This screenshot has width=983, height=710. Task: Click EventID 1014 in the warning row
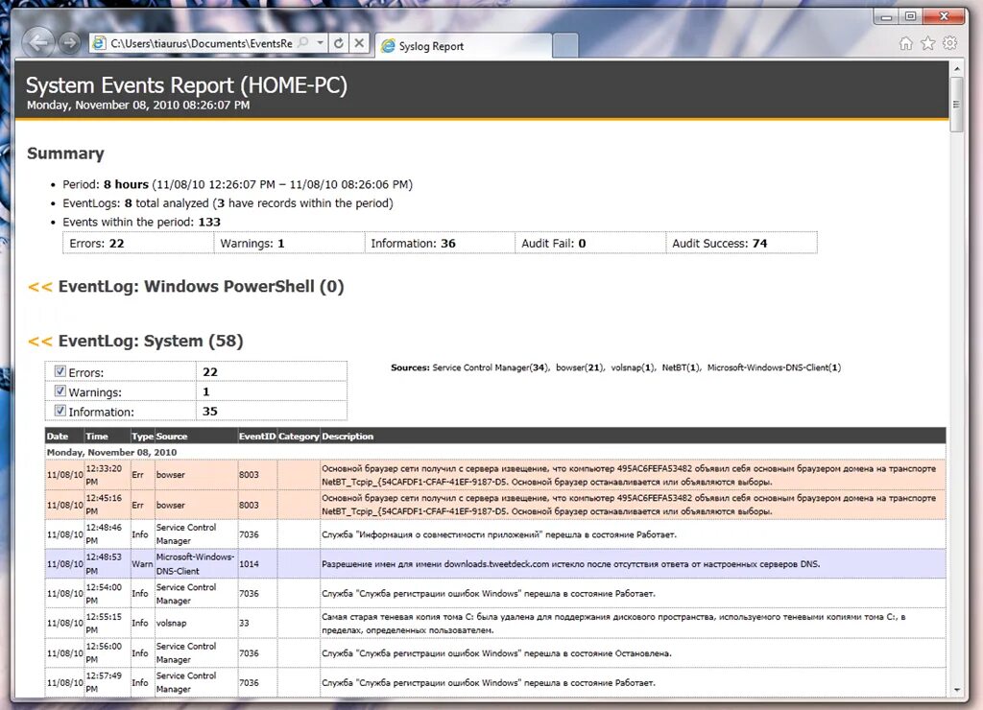pos(249,564)
